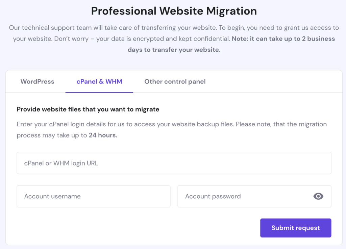Click into the Account username field

click(x=94, y=196)
